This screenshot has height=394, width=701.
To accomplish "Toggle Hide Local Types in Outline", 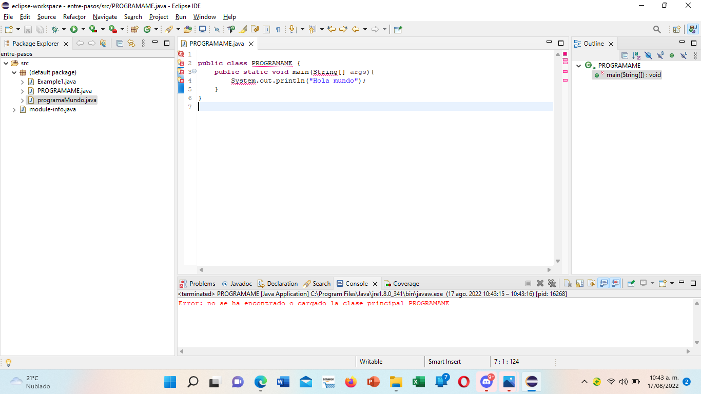I will 684,55.
